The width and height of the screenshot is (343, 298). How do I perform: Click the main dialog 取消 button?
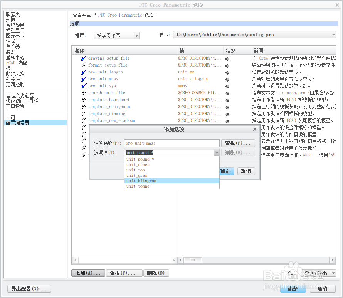(323, 289)
